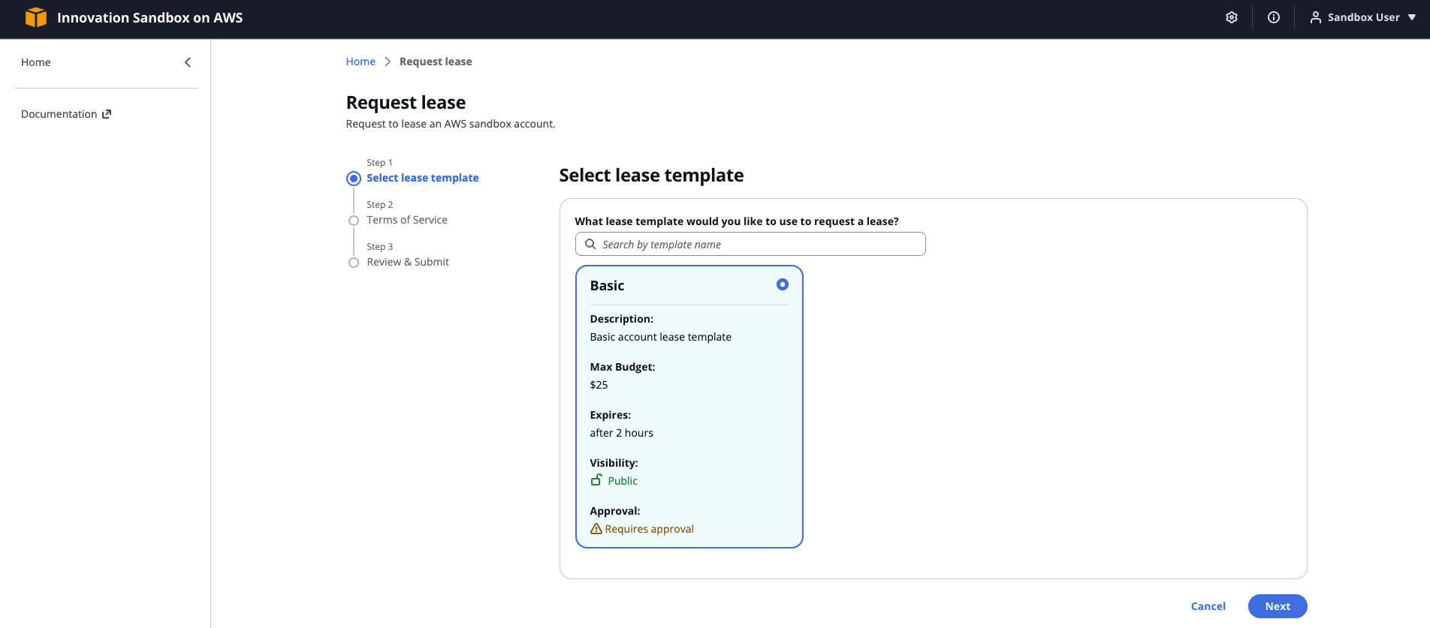Expand the Sandbox User dropdown arrow
Image resolution: width=1430 pixels, height=628 pixels.
(1412, 17)
